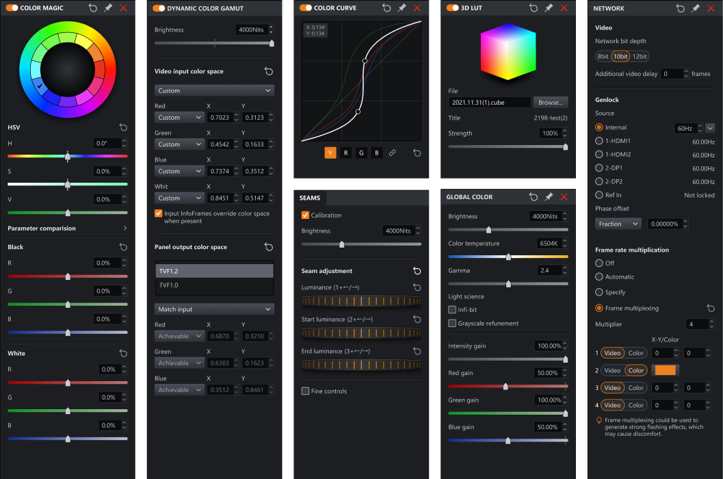Click the 3D LUT Strength input field
The image size is (723, 479).
tap(550, 133)
